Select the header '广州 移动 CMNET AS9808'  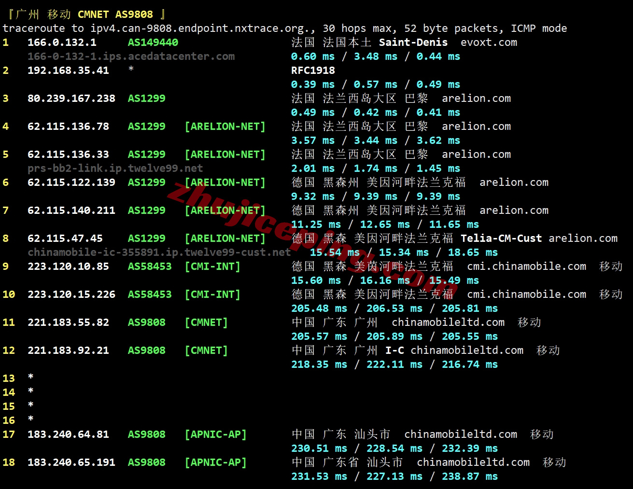84,14
